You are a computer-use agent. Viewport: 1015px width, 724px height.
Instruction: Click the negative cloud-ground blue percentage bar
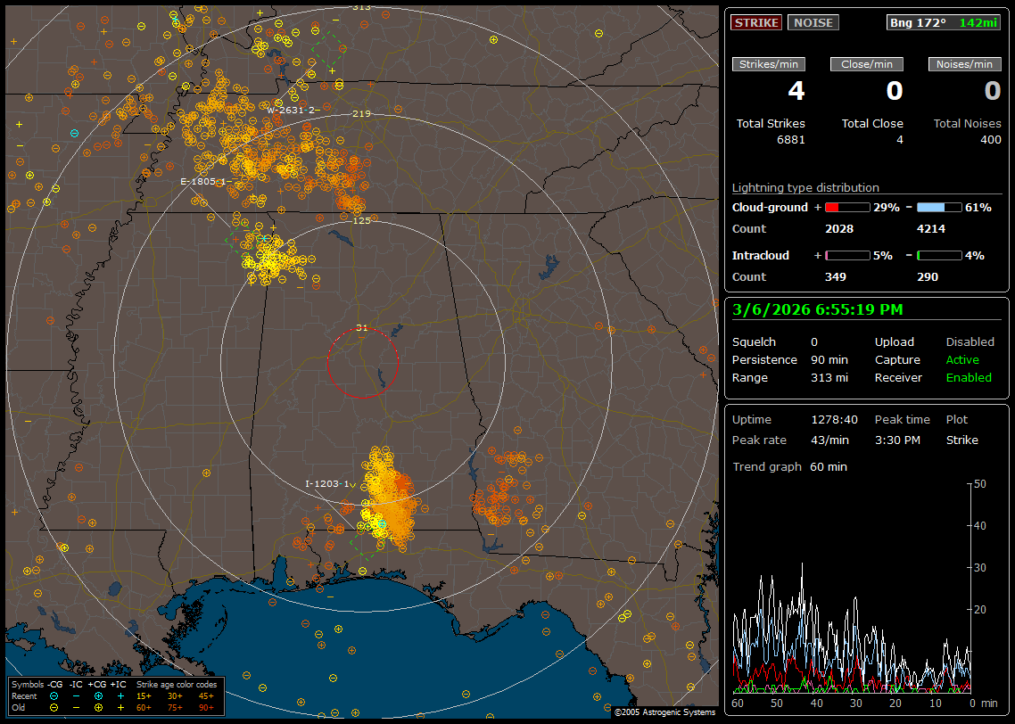[x=939, y=207]
